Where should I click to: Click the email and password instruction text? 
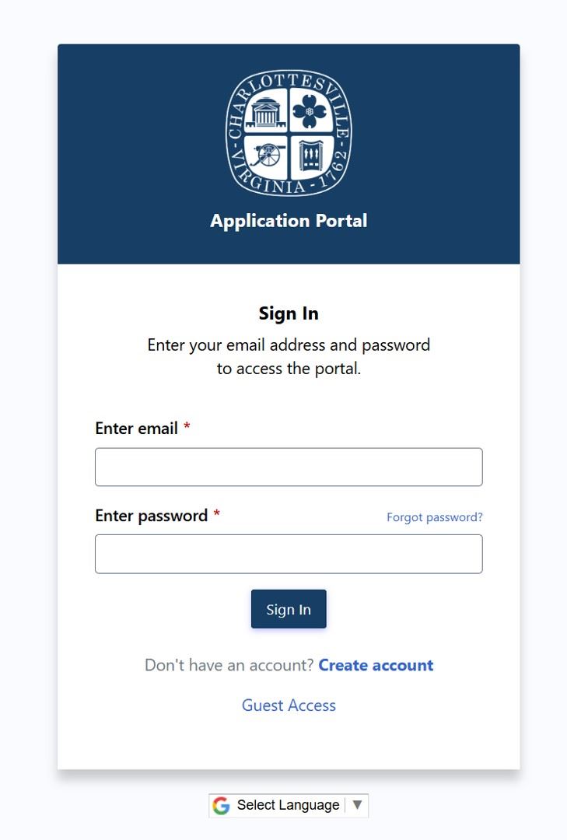(289, 356)
